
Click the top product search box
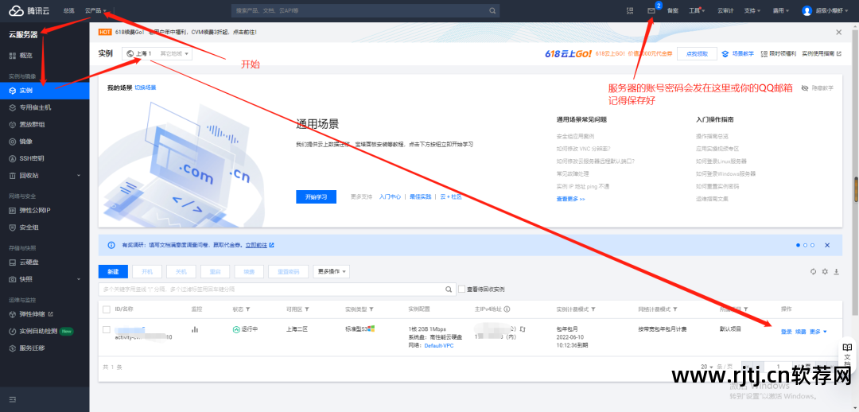(x=365, y=10)
